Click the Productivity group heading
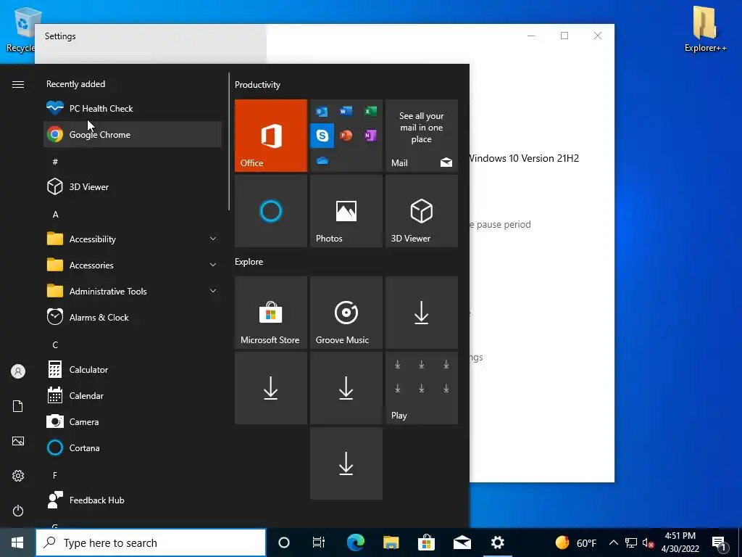This screenshot has height=557, width=742. (257, 85)
